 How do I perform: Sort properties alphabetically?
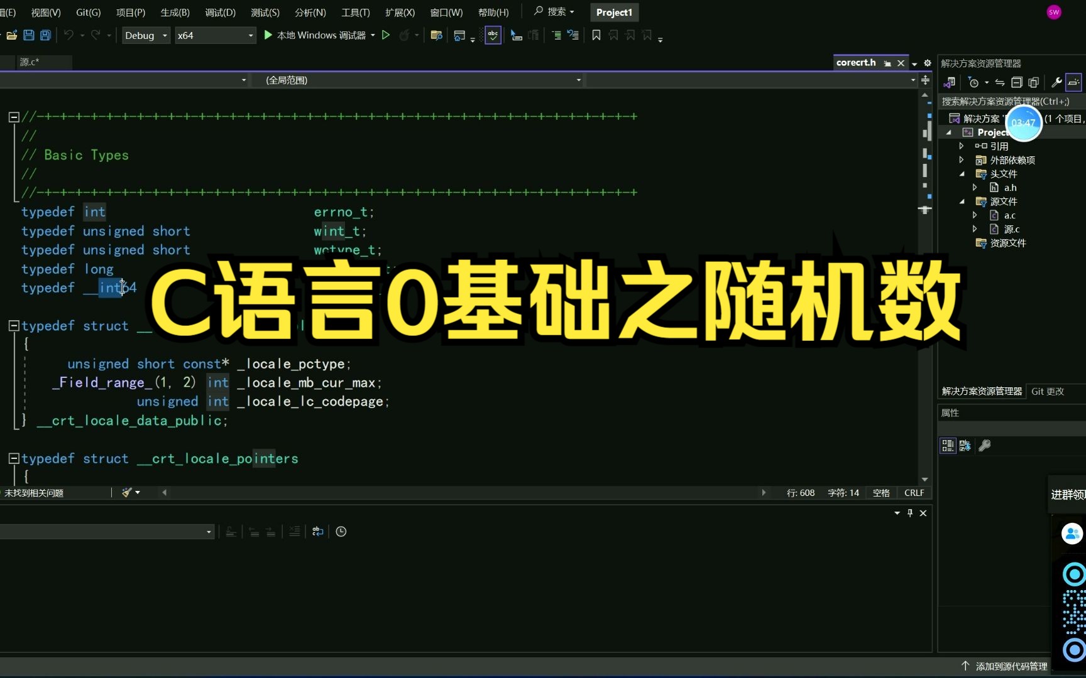point(965,446)
